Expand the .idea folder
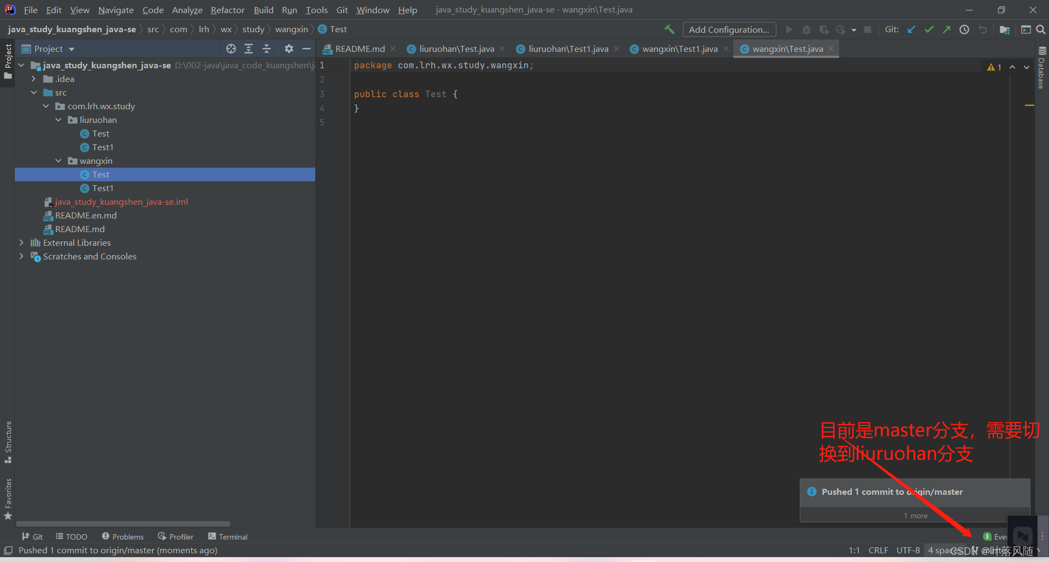The height and width of the screenshot is (562, 1049). pyautogui.click(x=34, y=79)
